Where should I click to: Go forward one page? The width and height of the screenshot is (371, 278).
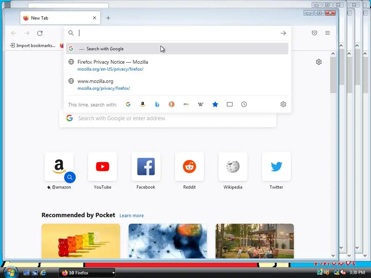point(27,33)
